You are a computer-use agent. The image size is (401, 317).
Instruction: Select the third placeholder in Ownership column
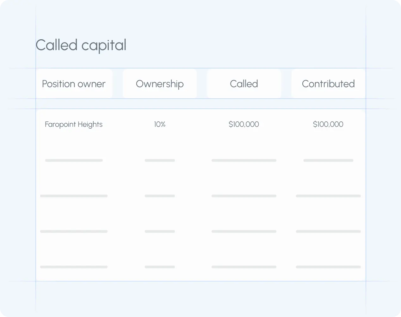(160, 231)
